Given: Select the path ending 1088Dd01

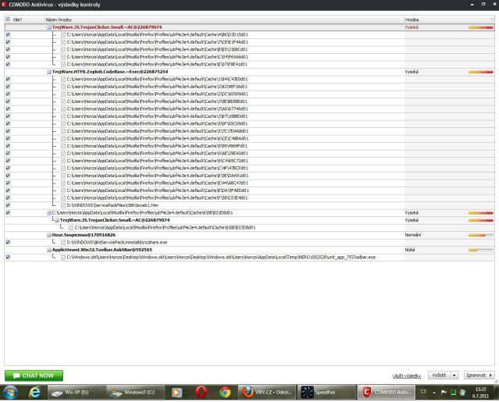Looking at the screenshot, I should click(157, 116).
